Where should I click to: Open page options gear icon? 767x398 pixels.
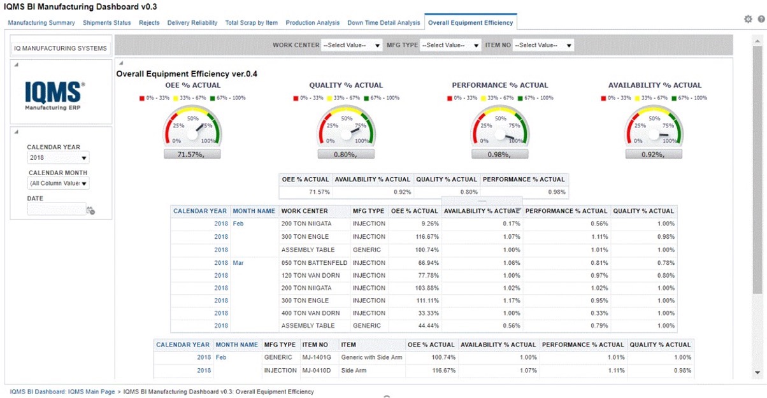coord(748,19)
